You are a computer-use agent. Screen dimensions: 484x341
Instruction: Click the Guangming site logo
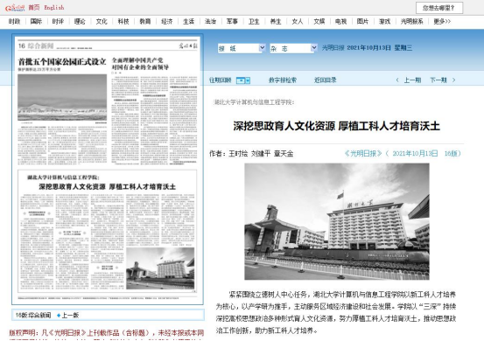coord(15,7)
